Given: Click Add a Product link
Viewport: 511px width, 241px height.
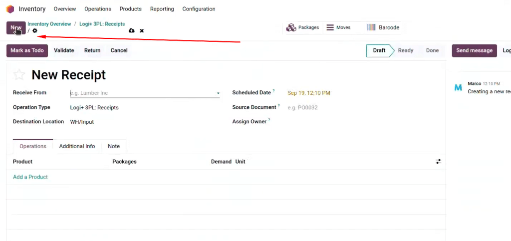Looking at the screenshot, I should 30,177.
